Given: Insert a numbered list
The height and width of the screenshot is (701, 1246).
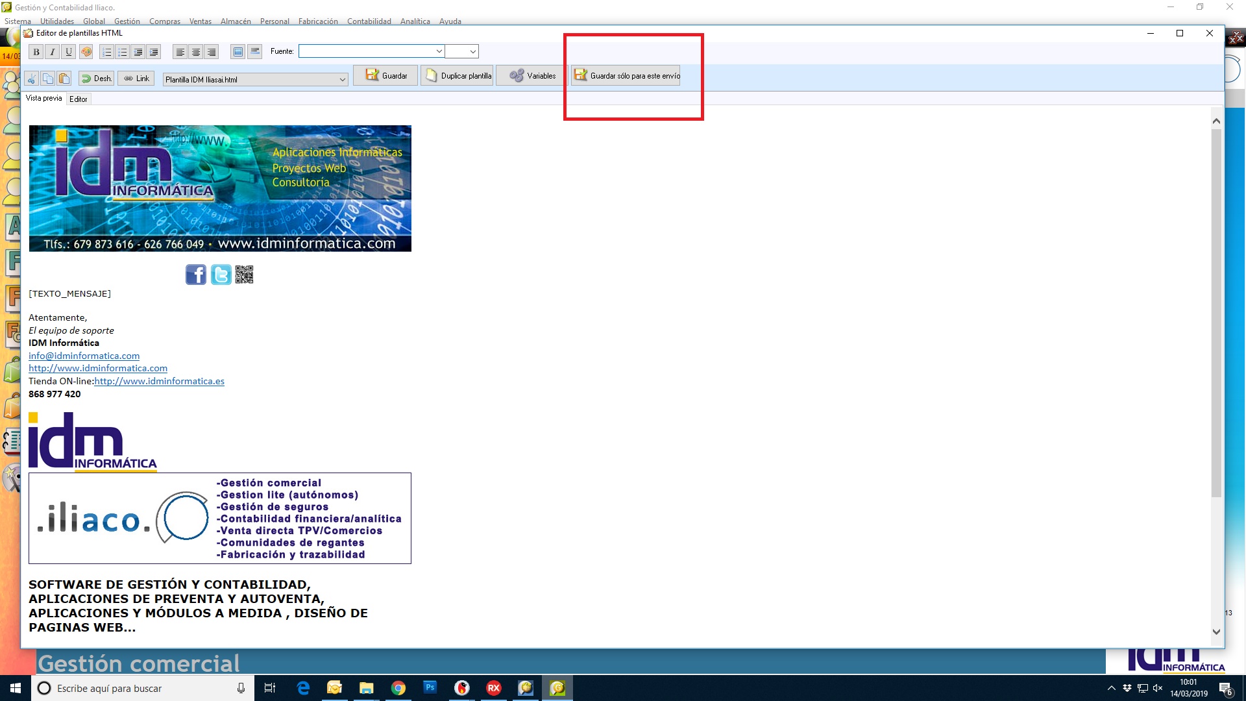Looking at the screenshot, I should [107, 52].
